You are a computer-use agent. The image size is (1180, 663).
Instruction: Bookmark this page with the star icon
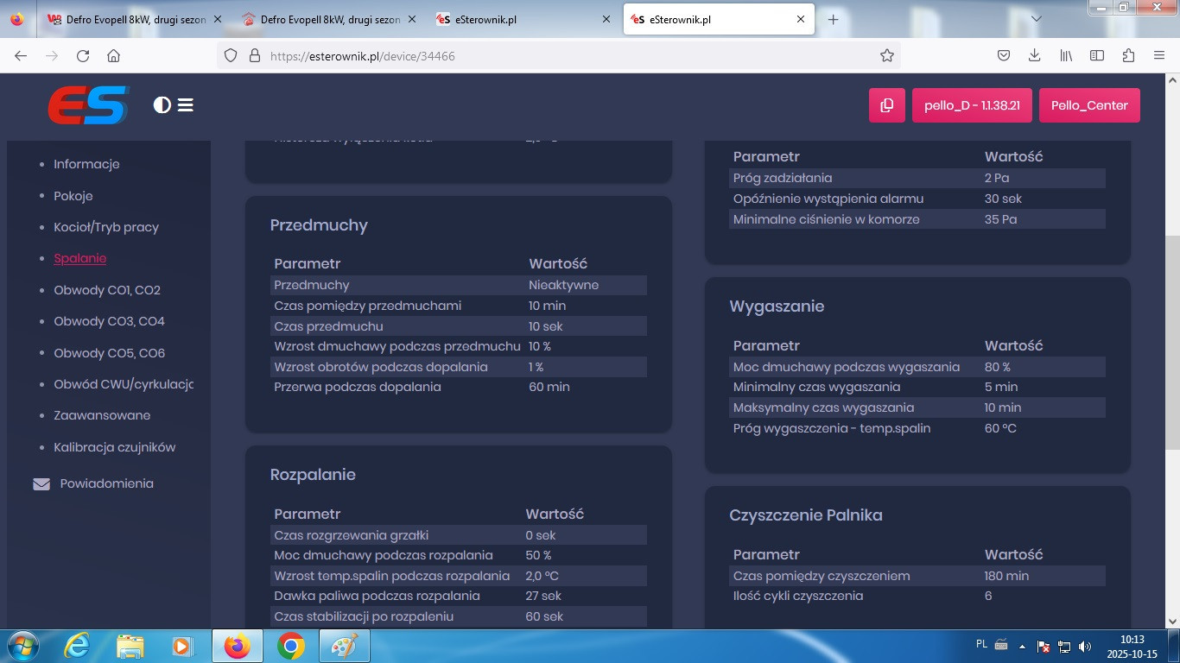(886, 56)
